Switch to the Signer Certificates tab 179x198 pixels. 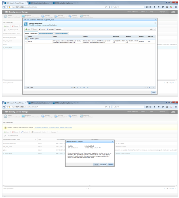coord(31,33)
